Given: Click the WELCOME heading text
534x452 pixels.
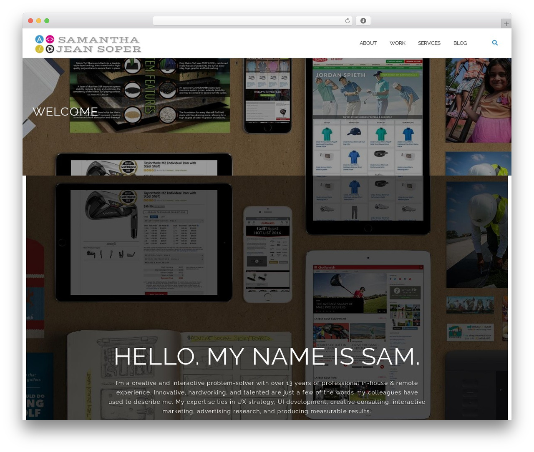Looking at the screenshot, I should point(65,111).
